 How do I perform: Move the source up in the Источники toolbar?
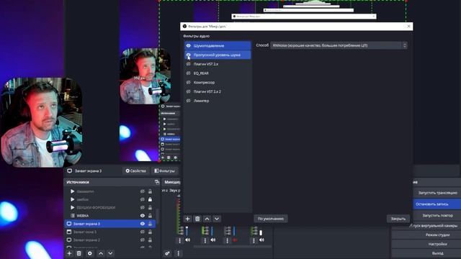(101, 253)
